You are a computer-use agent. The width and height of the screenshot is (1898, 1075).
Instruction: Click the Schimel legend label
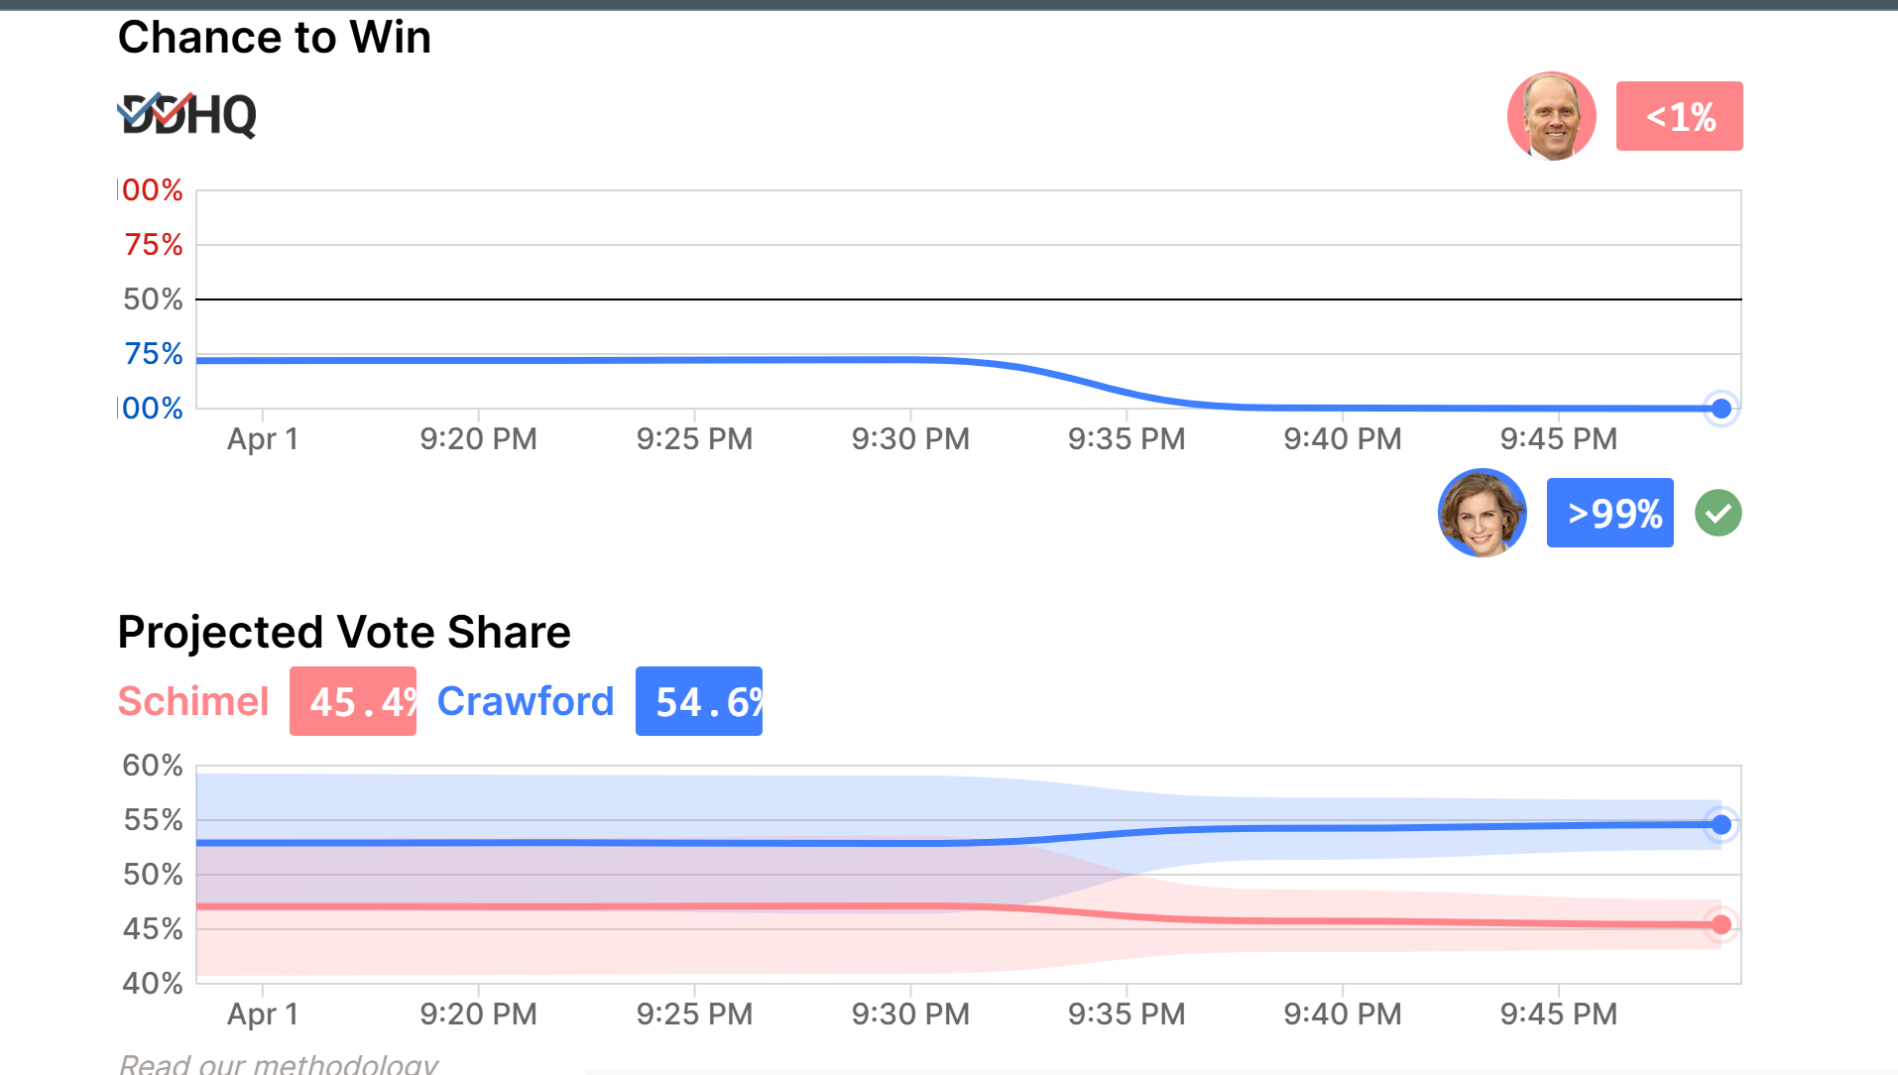pyautogui.click(x=193, y=701)
